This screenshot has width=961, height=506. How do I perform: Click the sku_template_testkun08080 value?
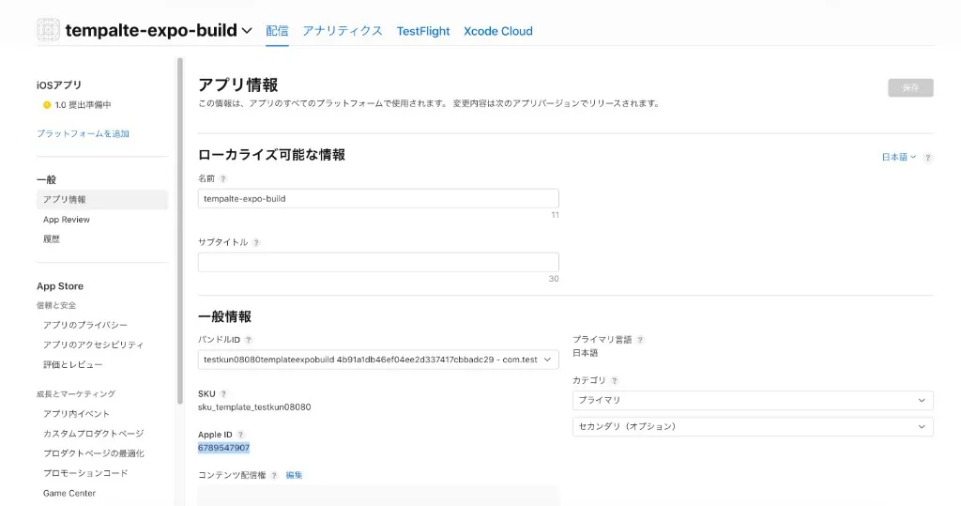[x=254, y=407]
